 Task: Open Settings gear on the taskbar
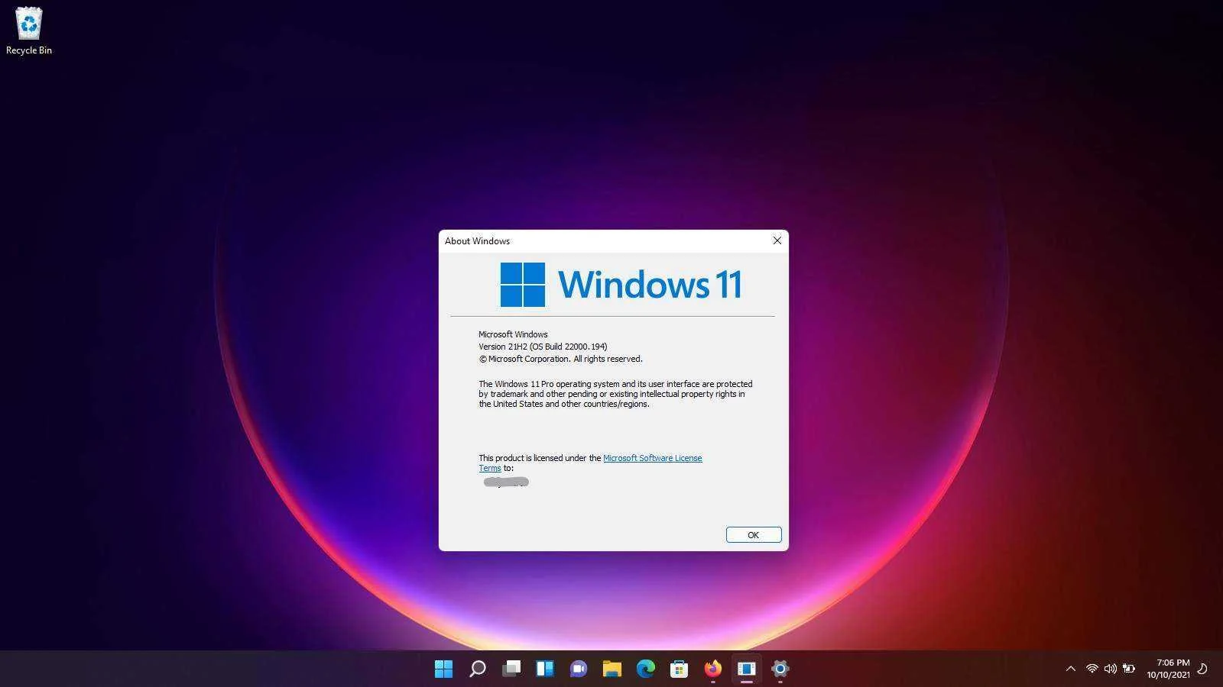point(780,669)
